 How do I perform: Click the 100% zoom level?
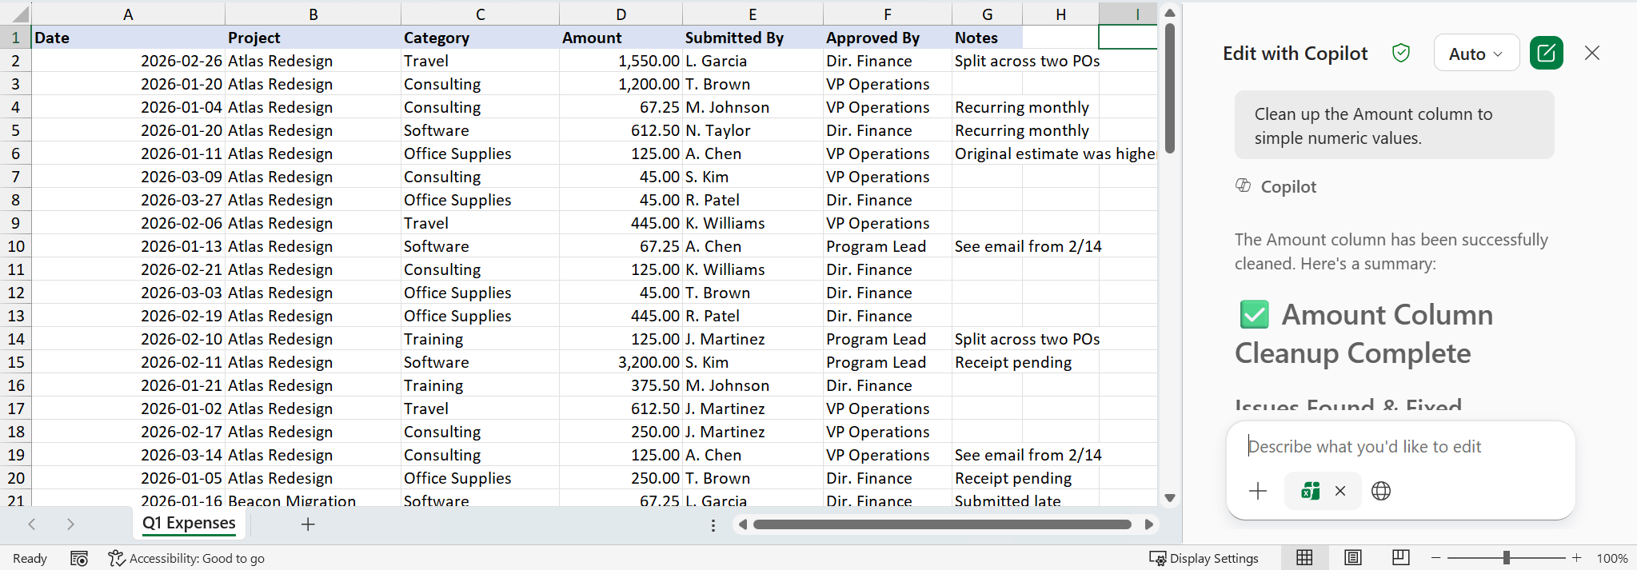[x=1611, y=558]
